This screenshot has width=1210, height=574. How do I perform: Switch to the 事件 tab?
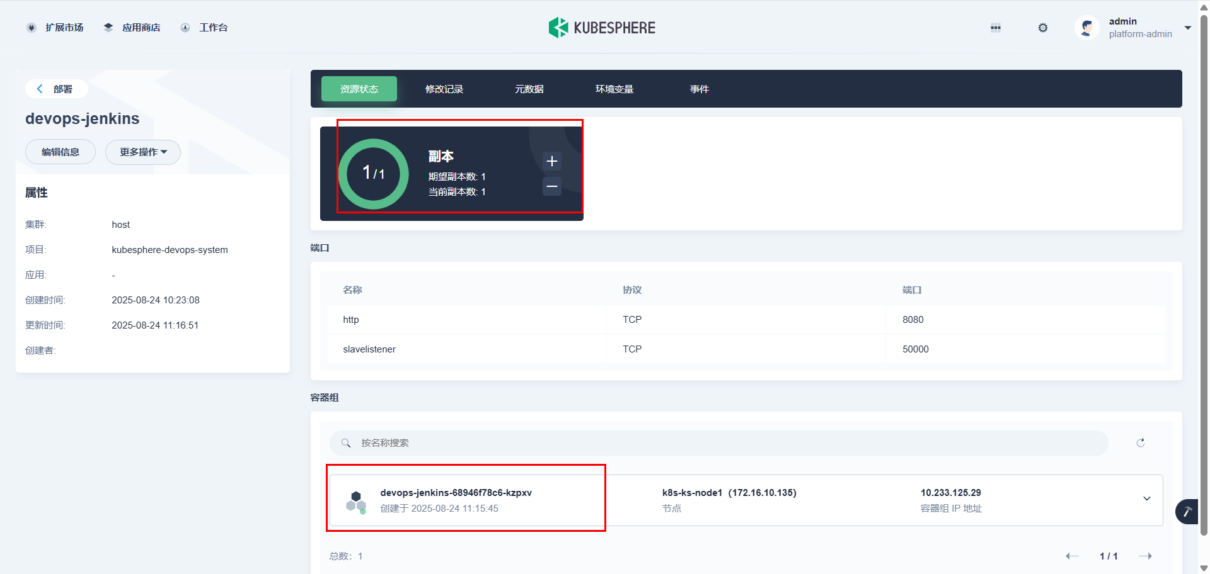pos(700,89)
